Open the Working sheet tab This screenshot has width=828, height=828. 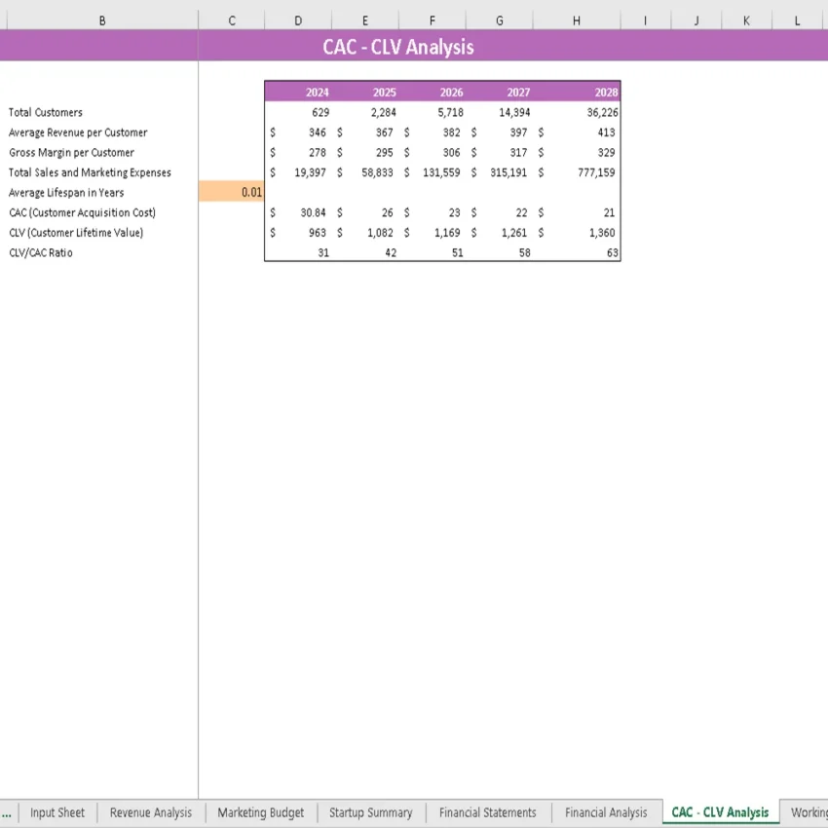[809, 811]
